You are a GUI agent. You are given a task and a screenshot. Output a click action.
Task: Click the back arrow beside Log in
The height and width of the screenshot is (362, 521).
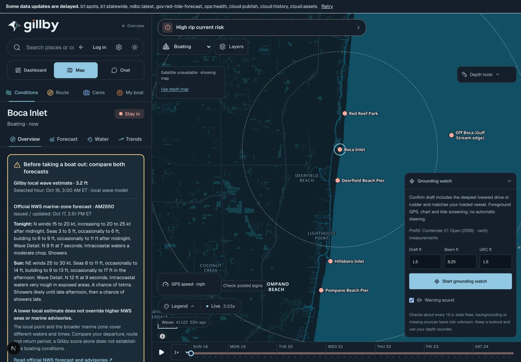[81, 47]
